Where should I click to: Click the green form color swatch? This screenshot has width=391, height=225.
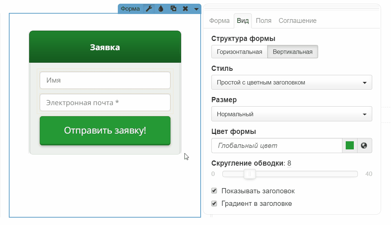tap(350, 145)
